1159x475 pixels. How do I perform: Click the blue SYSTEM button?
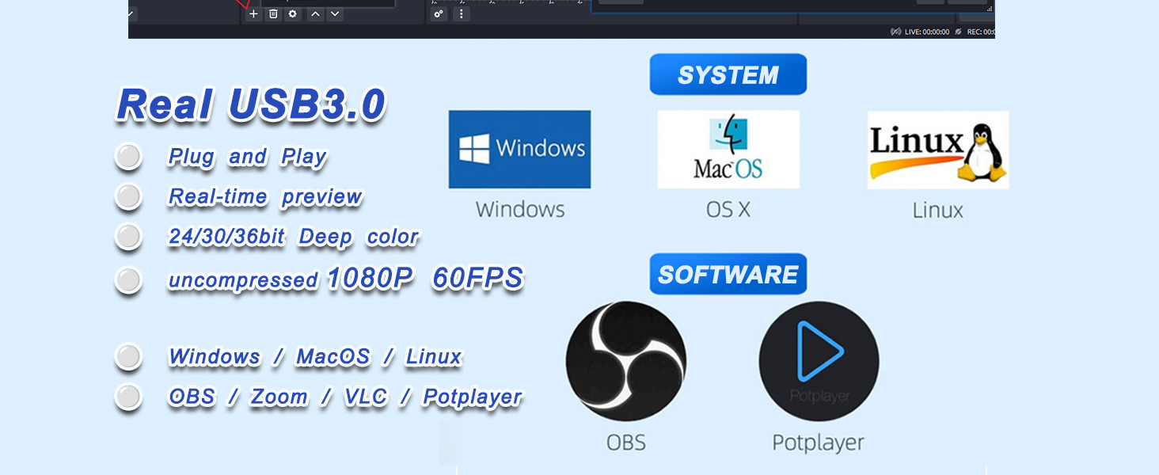pyautogui.click(x=728, y=75)
